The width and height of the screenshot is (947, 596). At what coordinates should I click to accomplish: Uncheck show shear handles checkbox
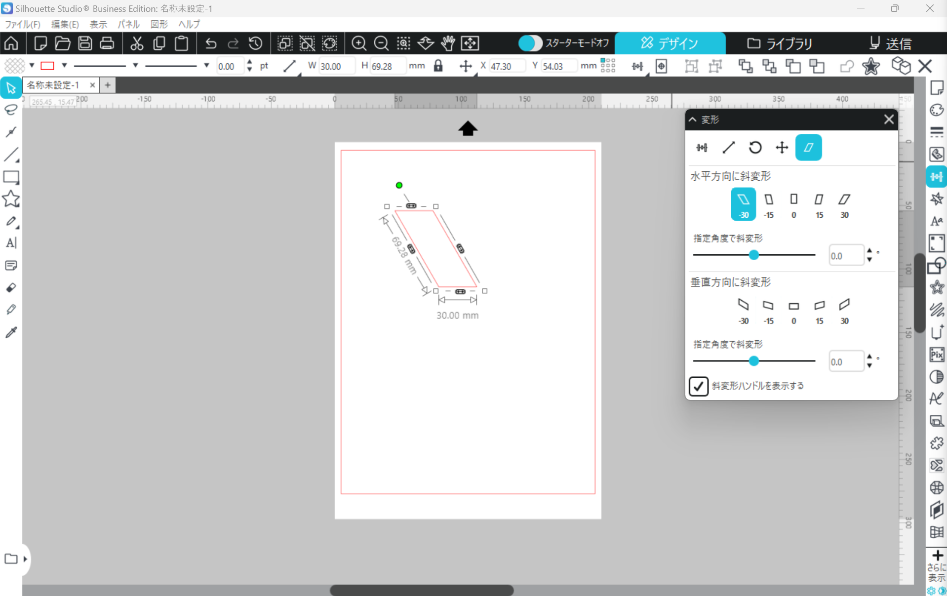point(698,386)
